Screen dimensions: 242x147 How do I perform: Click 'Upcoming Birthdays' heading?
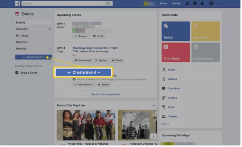tap(176, 135)
